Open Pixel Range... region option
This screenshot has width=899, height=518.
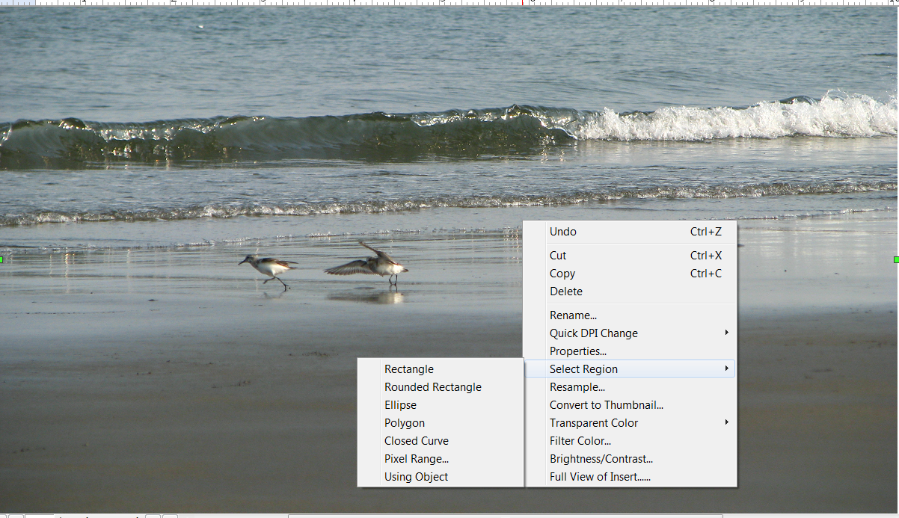[441, 459]
